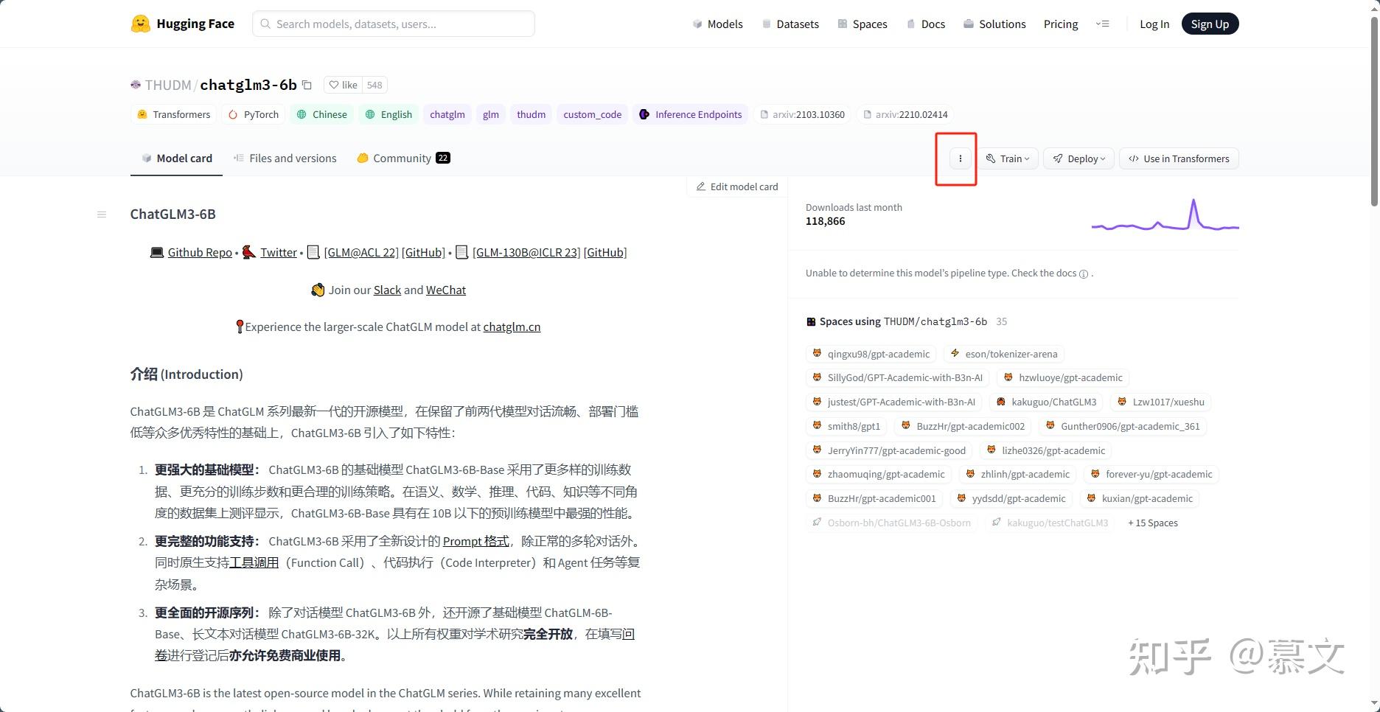
Task: Expand the Deploy dropdown
Action: (1078, 158)
